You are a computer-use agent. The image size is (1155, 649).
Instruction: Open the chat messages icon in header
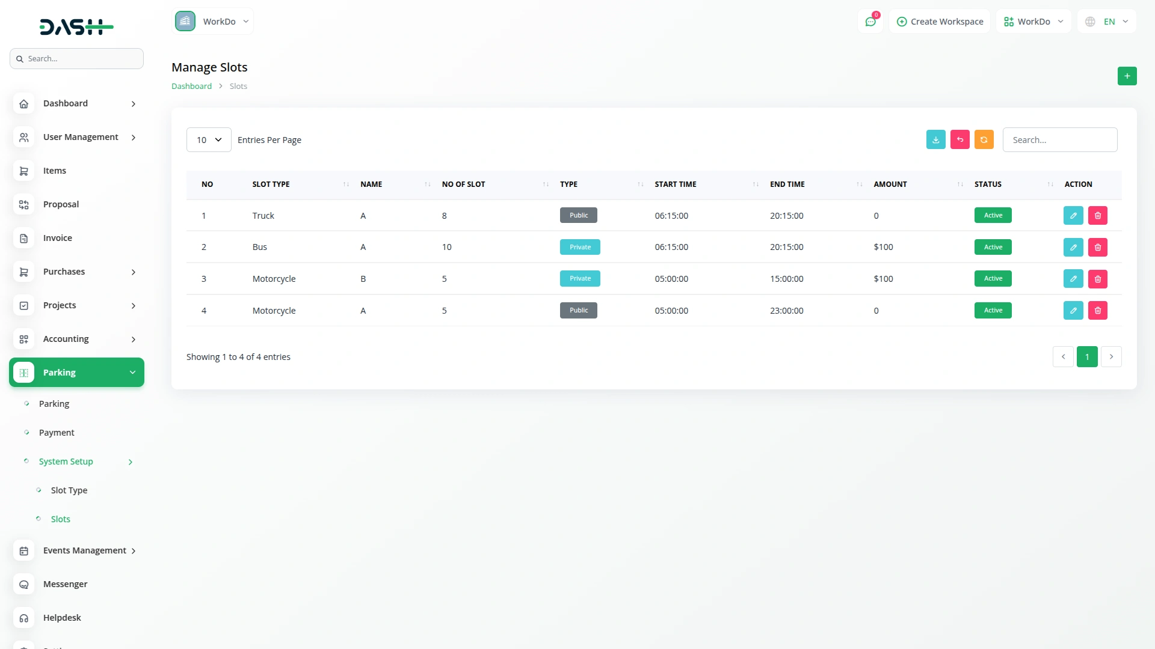click(870, 22)
